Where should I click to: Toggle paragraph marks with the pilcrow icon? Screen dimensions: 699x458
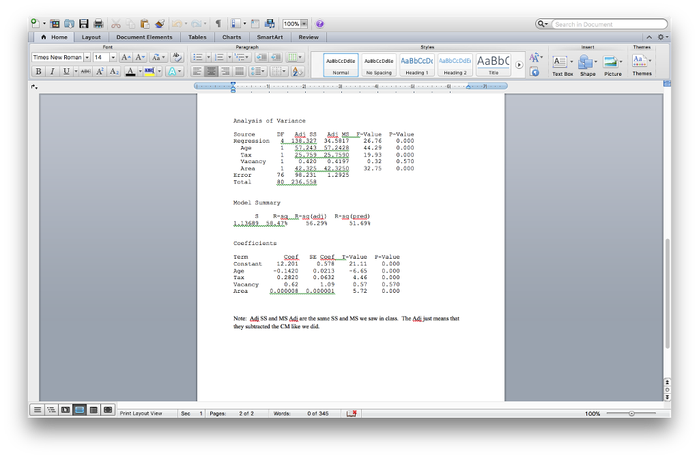(x=218, y=23)
